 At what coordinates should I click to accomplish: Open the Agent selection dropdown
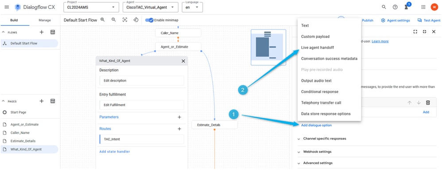click(151, 7)
